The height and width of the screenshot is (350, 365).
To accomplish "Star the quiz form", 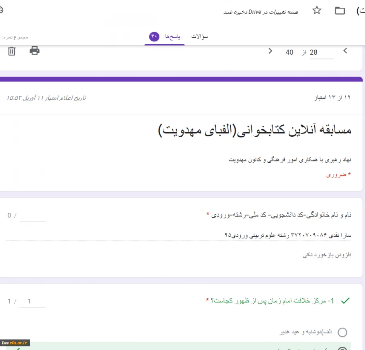I will [317, 11].
